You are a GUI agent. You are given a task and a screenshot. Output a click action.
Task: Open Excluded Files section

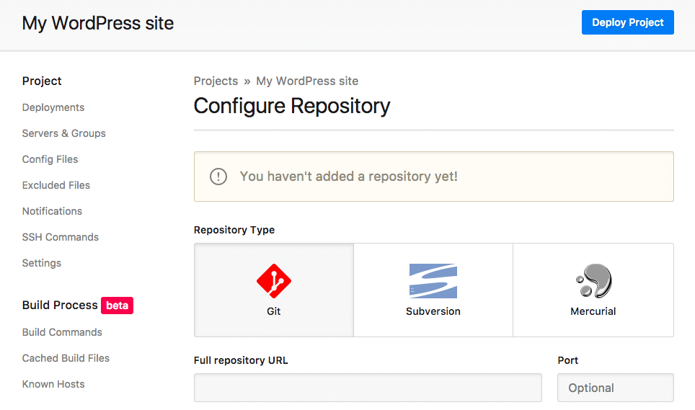pyautogui.click(x=56, y=185)
